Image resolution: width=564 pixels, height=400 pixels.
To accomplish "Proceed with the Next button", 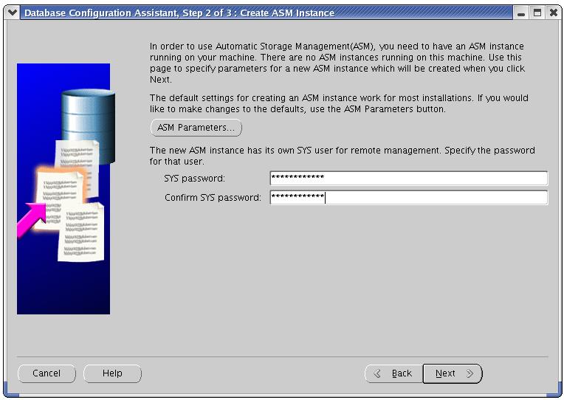I will (x=452, y=373).
